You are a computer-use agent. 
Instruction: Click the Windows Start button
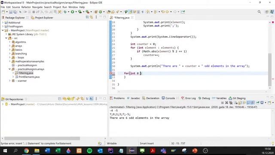coord(5,151)
